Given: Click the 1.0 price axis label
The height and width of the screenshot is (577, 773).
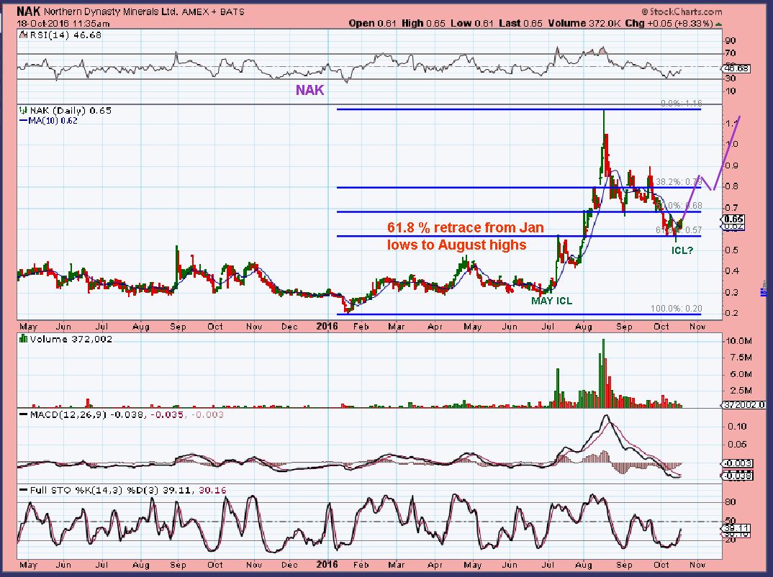Looking at the screenshot, I should [731, 144].
